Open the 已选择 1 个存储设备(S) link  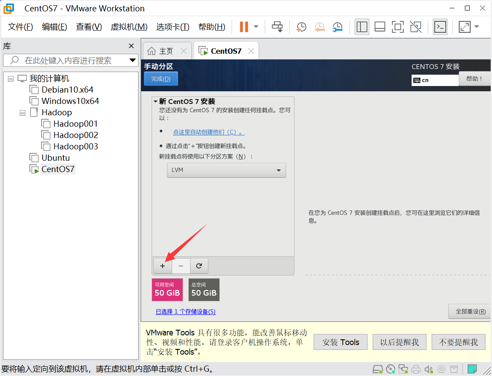[186, 311]
